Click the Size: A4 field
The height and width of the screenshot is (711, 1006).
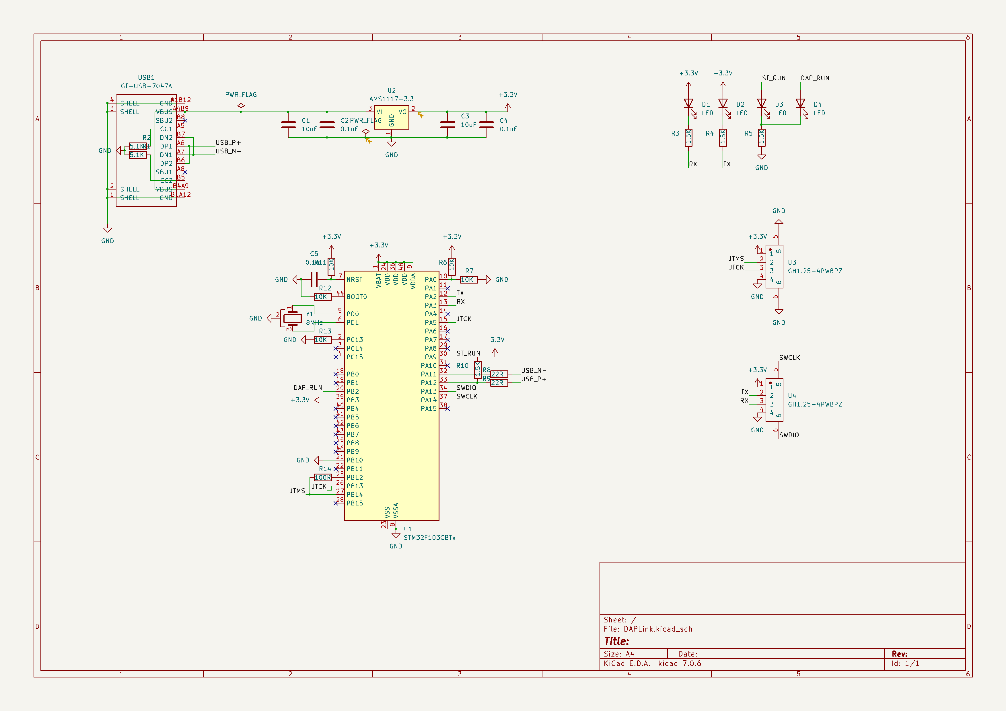(619, 654)
